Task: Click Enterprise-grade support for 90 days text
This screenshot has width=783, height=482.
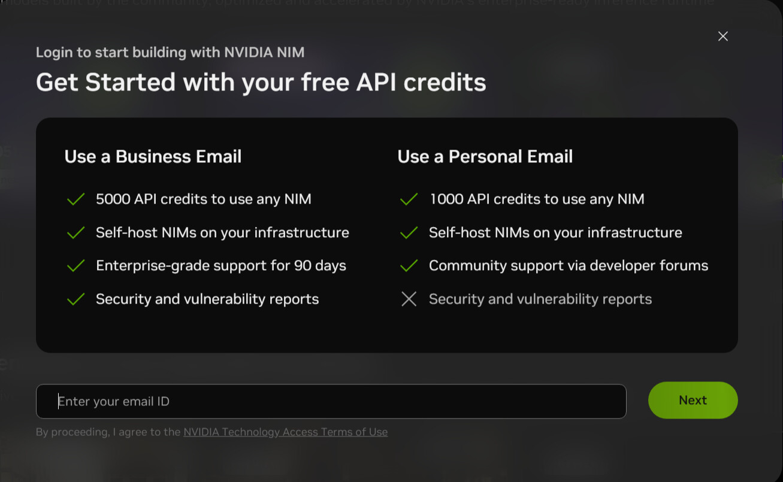Action: coord(221,266)
